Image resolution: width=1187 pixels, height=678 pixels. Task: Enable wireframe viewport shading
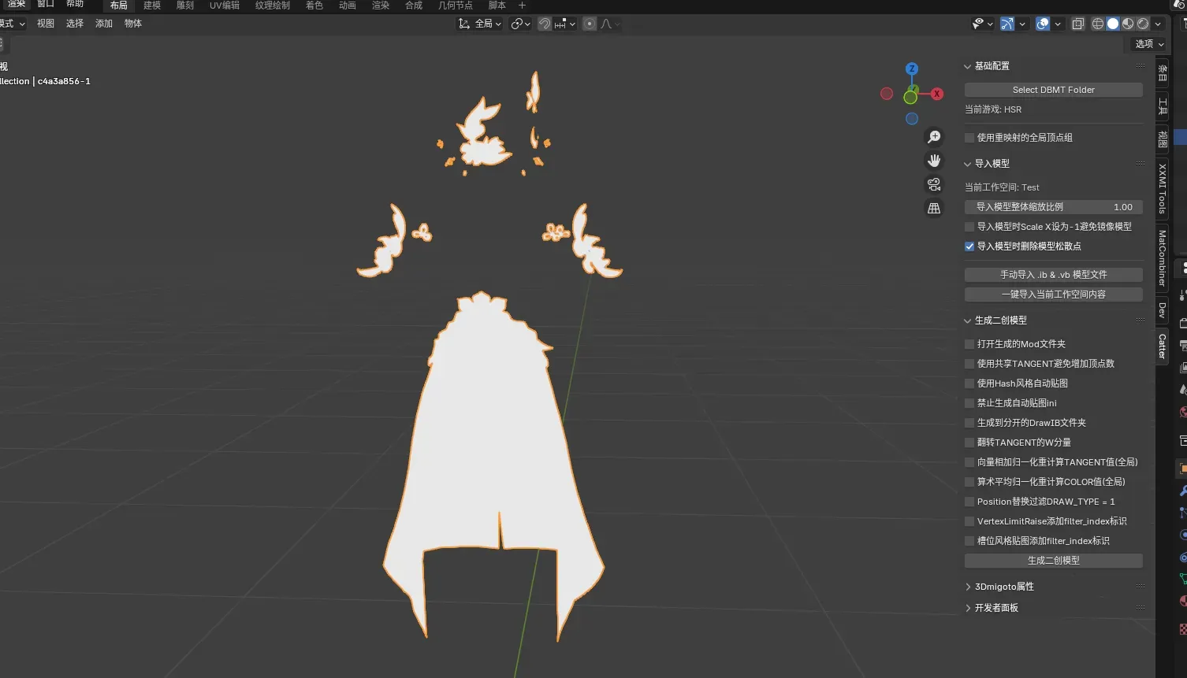click(1097, 24)
